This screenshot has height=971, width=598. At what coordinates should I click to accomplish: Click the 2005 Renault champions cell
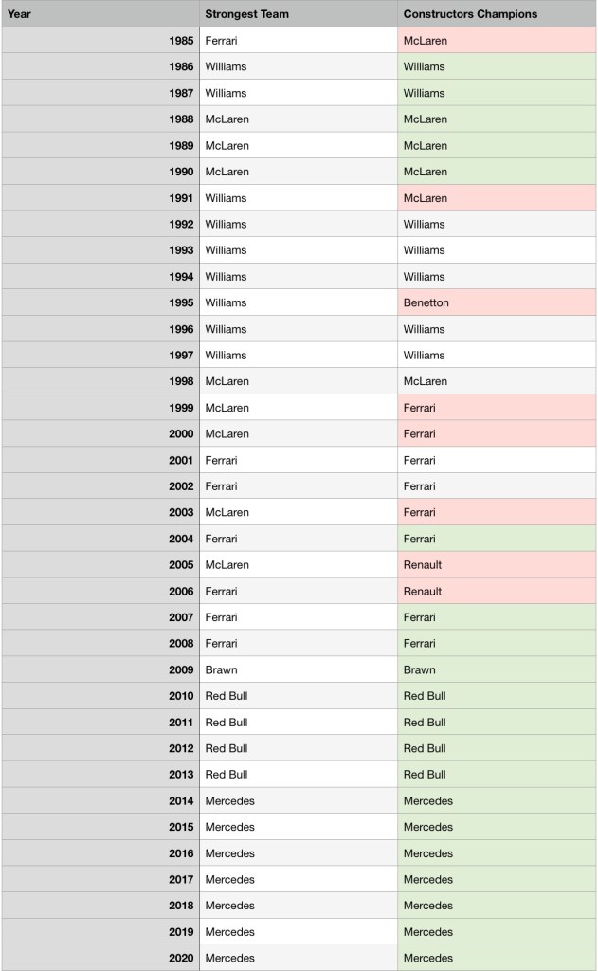point(497,565)
